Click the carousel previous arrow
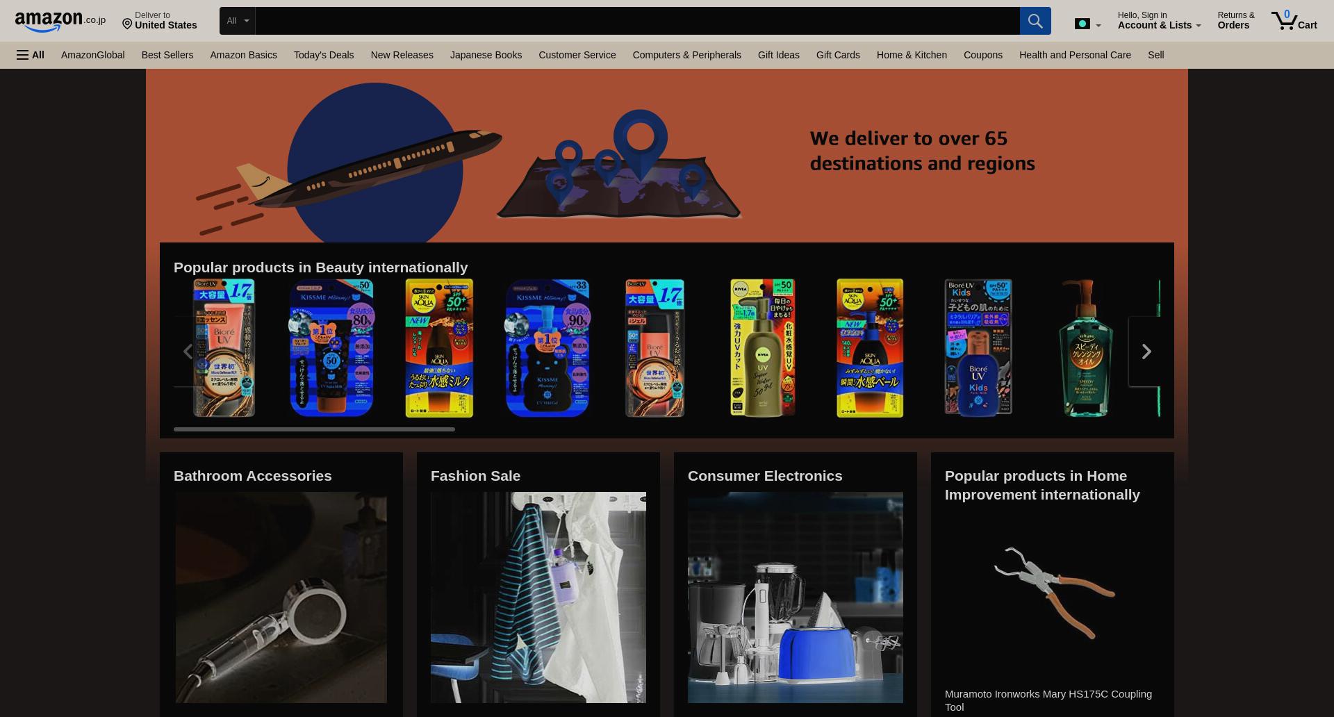 (188, 352)
